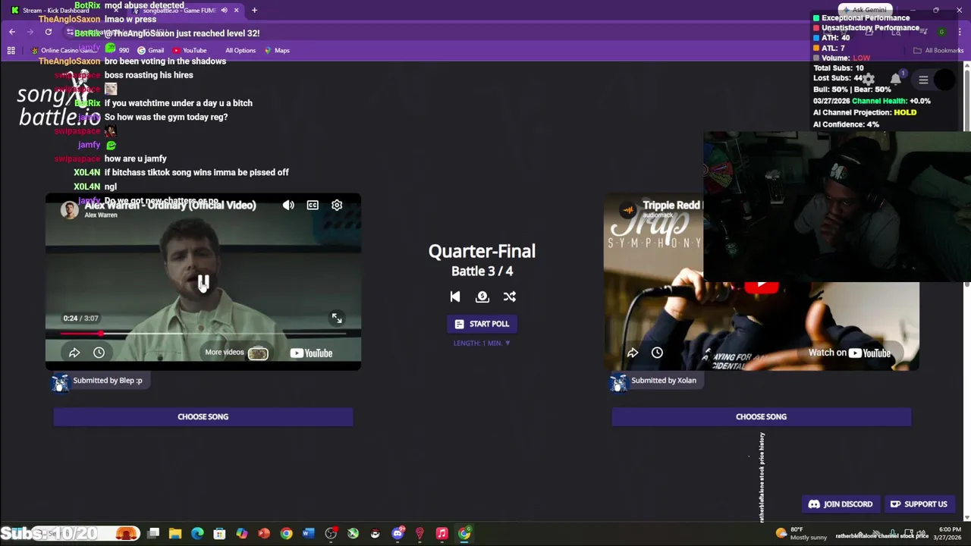Open Audiomack avatar on right video
Image resolution: width=971 pixels, height=546 pixels.
[628, 210]
